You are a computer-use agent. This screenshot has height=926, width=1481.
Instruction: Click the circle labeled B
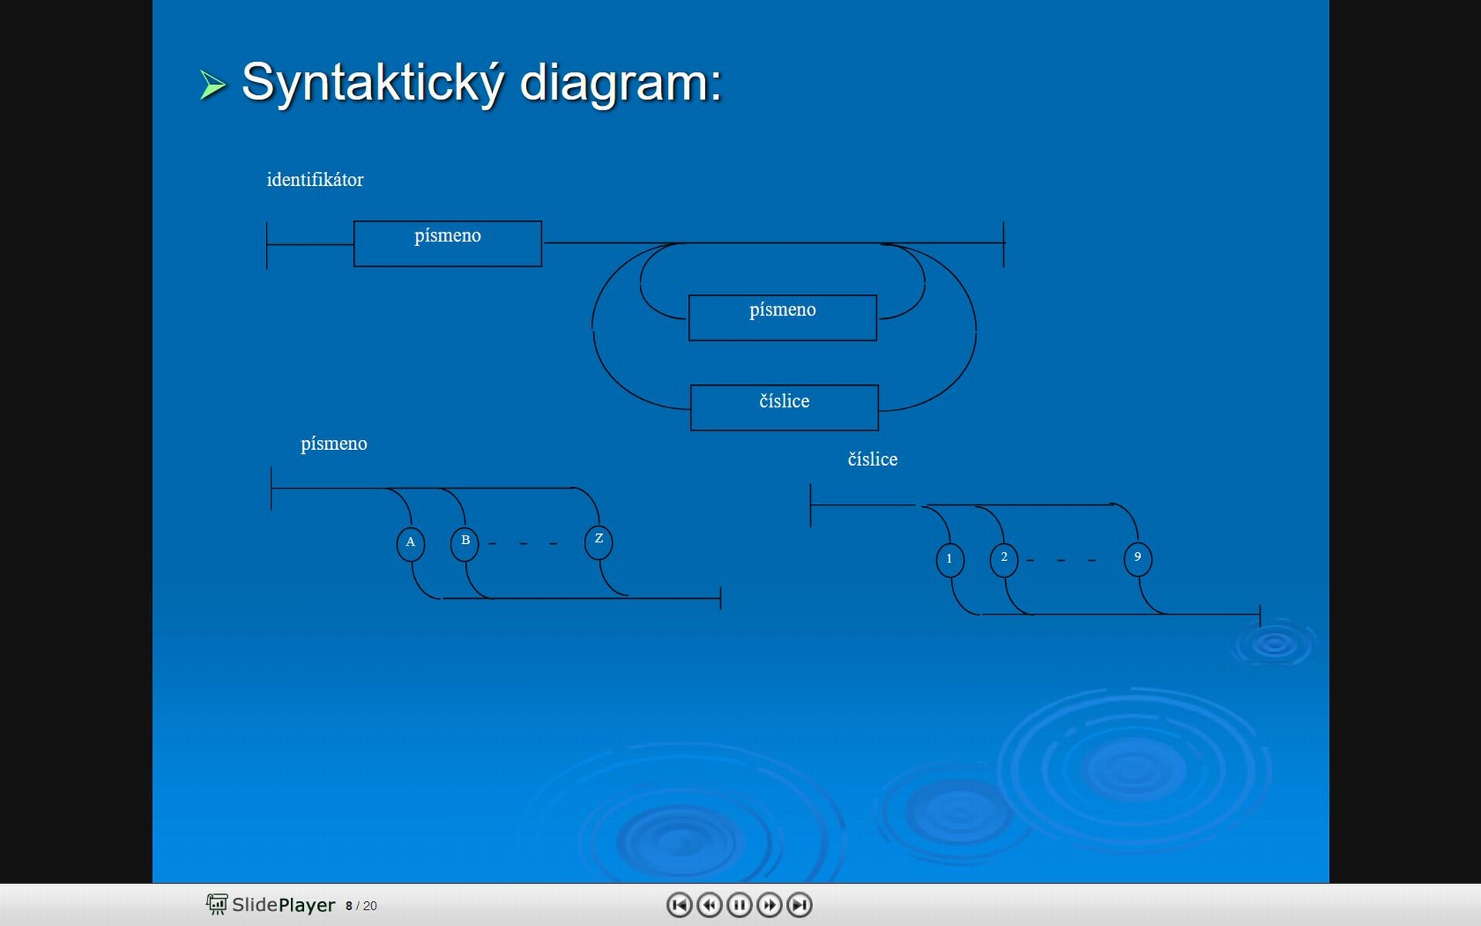pyautogui.click(x=464, y=543)
